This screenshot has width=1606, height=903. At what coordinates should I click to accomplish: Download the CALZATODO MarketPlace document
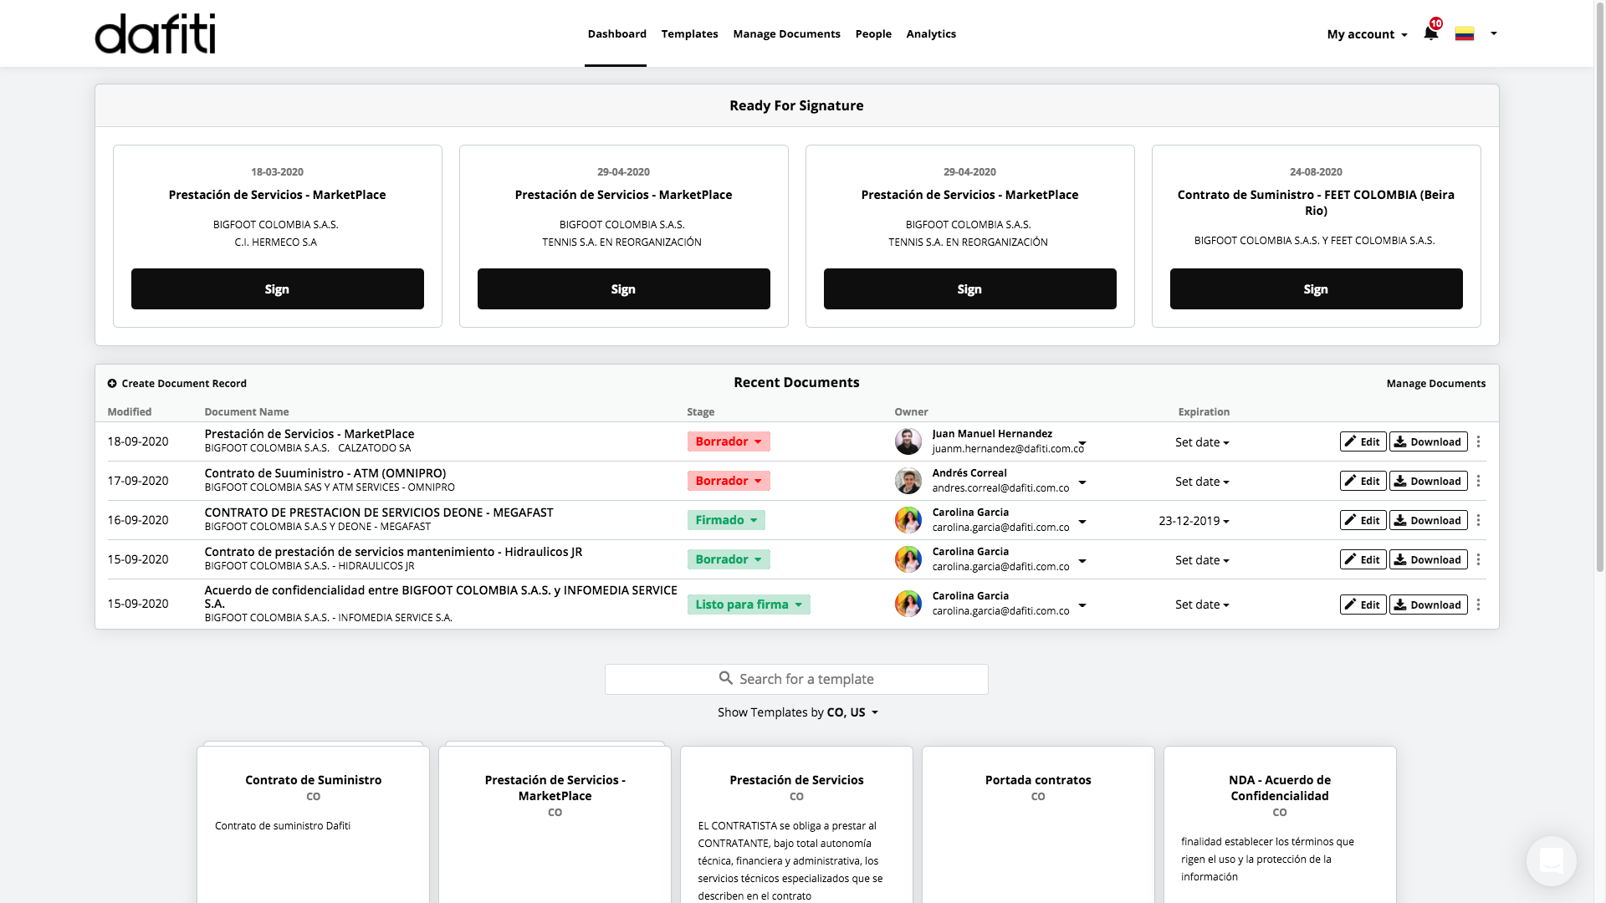1428,441
